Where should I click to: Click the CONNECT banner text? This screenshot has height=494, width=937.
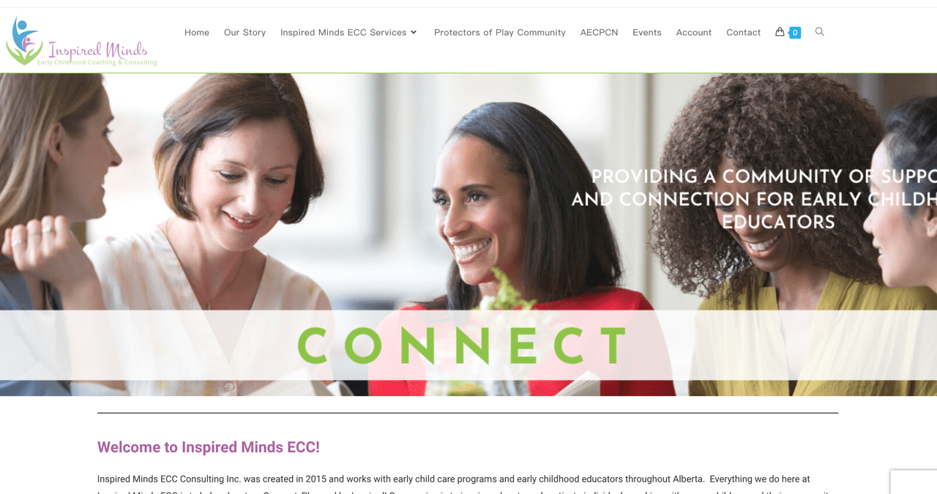coord(463,345)
